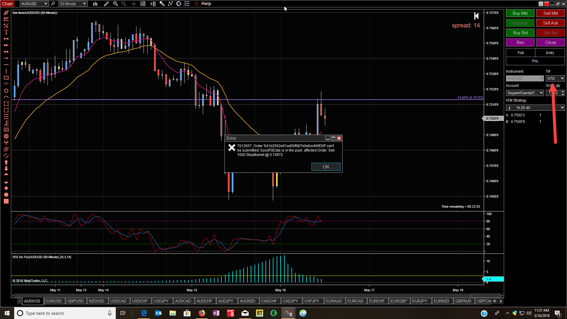Image resolution: width=567 pixels, height=319 pixels.
Task: Open the 60 Minute interval dropdown
Action: point(84,4)
